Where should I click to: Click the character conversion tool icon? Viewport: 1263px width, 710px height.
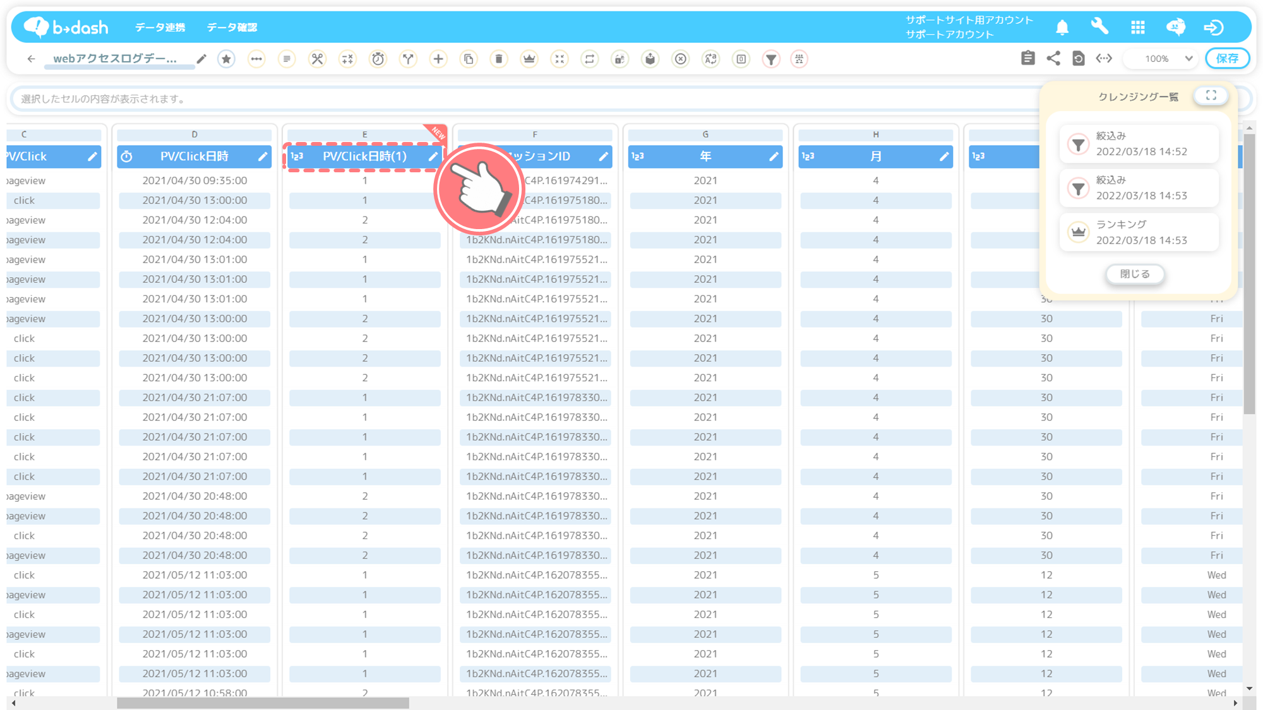pyautogui.click(x=711, y=59)
